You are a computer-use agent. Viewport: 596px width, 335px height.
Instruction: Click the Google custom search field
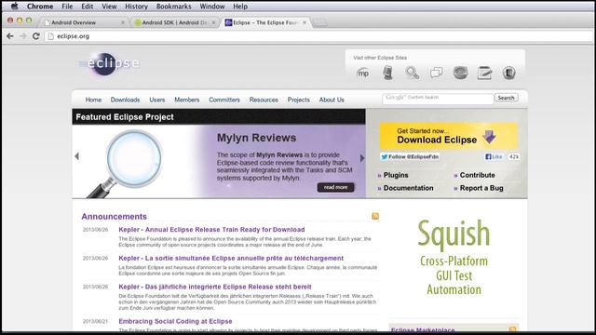pos(438,98)
